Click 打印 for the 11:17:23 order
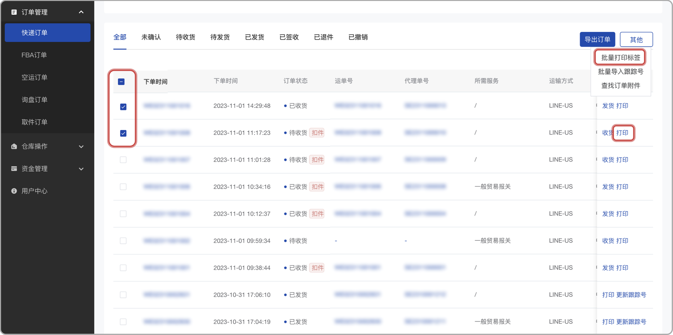Viewport: 673px width, 335px height. 622,133
